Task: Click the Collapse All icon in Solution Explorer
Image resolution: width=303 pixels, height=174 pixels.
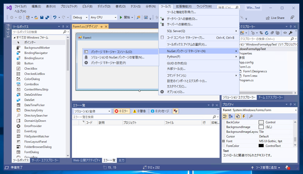Action: [x=272, y=33]
